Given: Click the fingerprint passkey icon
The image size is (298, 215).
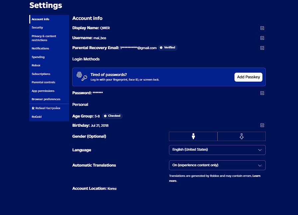Looking at the screenshot, I should click(x=82, y=76).
